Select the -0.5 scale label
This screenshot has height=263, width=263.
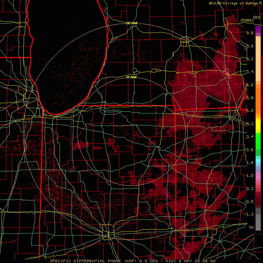point(249,201)
